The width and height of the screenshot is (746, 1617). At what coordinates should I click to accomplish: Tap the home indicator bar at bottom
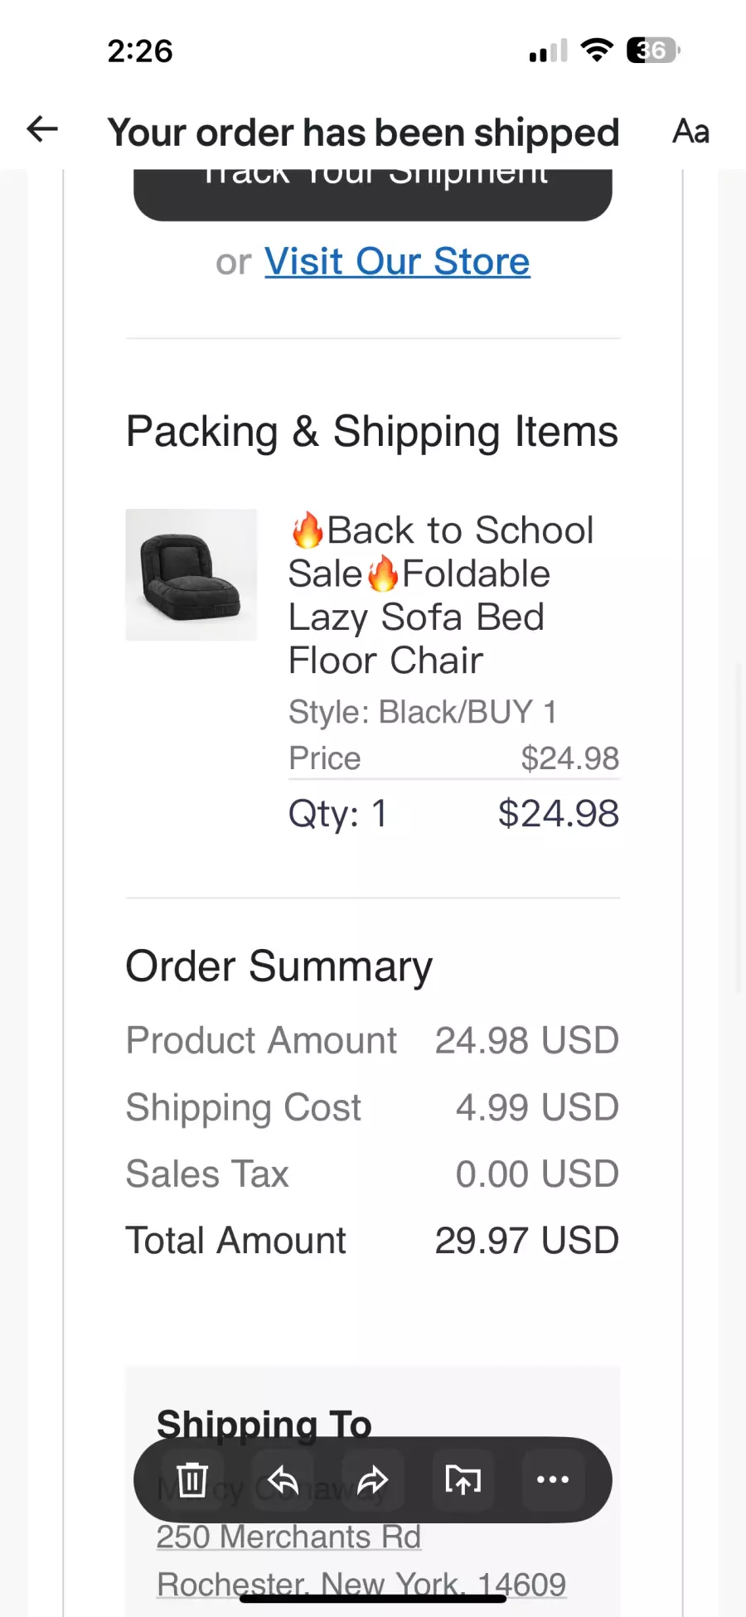[x=373, y=1599]
